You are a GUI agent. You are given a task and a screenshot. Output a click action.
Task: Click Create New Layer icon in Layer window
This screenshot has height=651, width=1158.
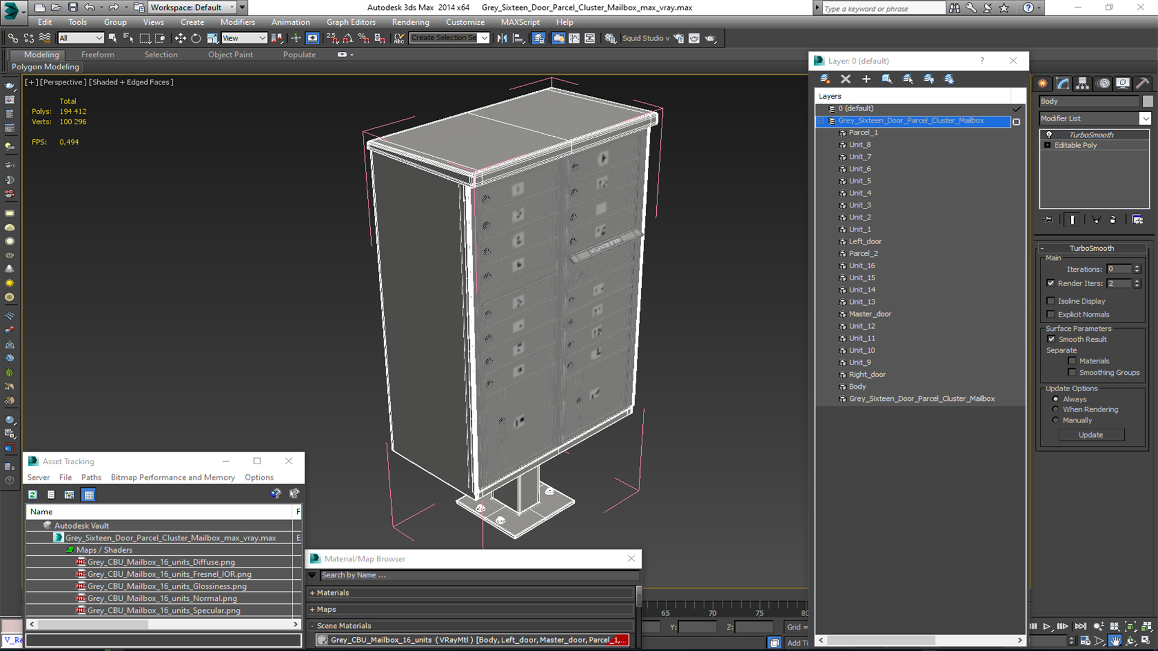825,79
